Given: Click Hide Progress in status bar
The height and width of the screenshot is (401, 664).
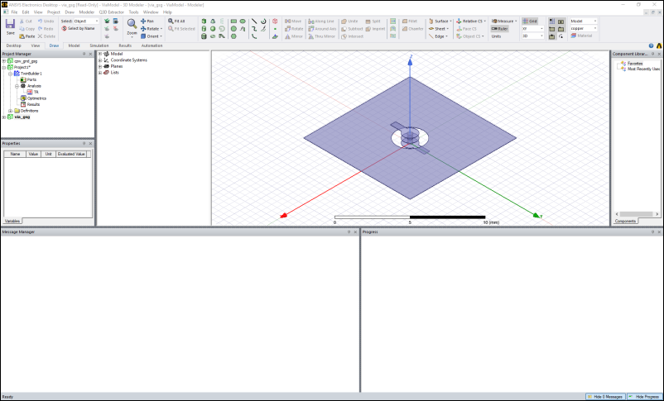Looking at the screenshot, I should point(644,397).
